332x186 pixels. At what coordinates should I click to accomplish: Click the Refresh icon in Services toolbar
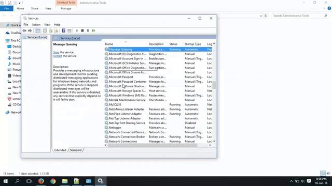51,30
